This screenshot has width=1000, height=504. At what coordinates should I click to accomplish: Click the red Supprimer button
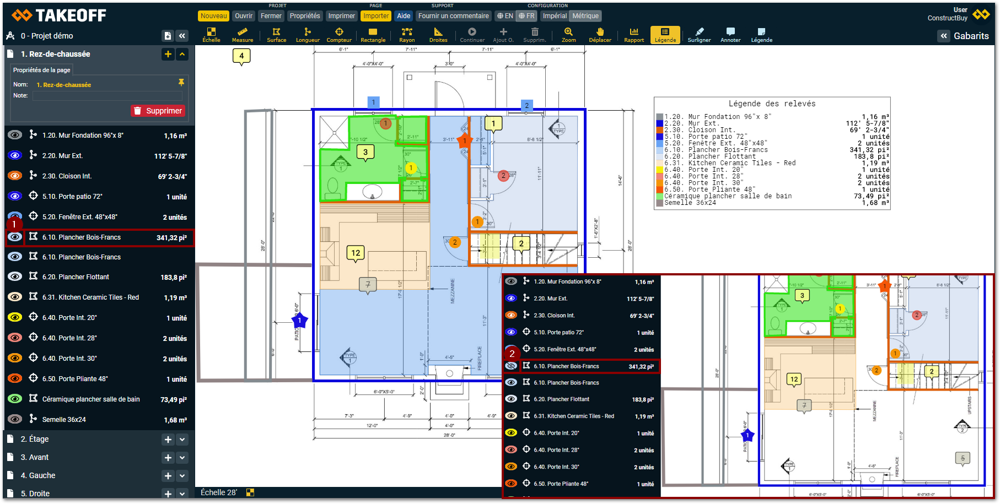click(x=158, y=111)
